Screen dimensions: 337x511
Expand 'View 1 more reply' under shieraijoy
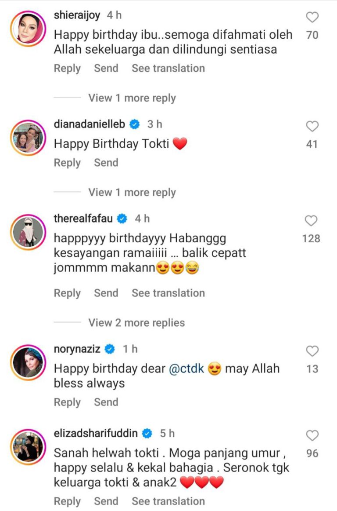point(132,98)
